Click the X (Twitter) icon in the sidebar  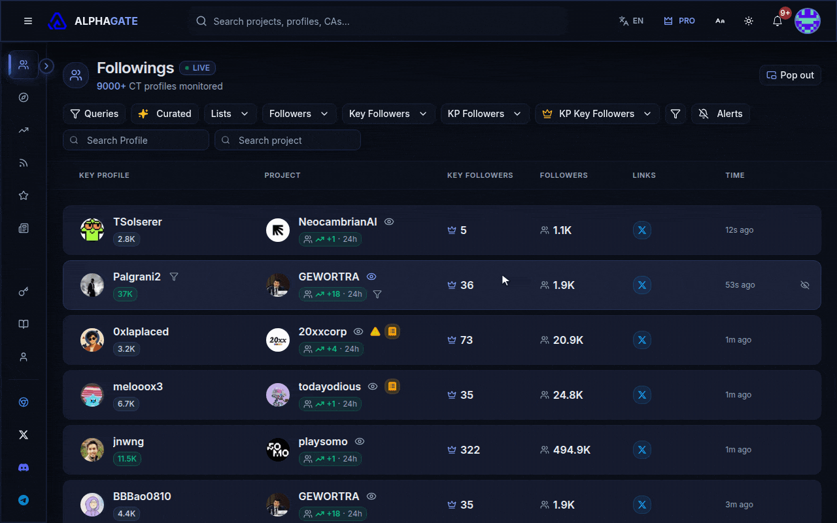pyautogui.click(x=24, y=435)
